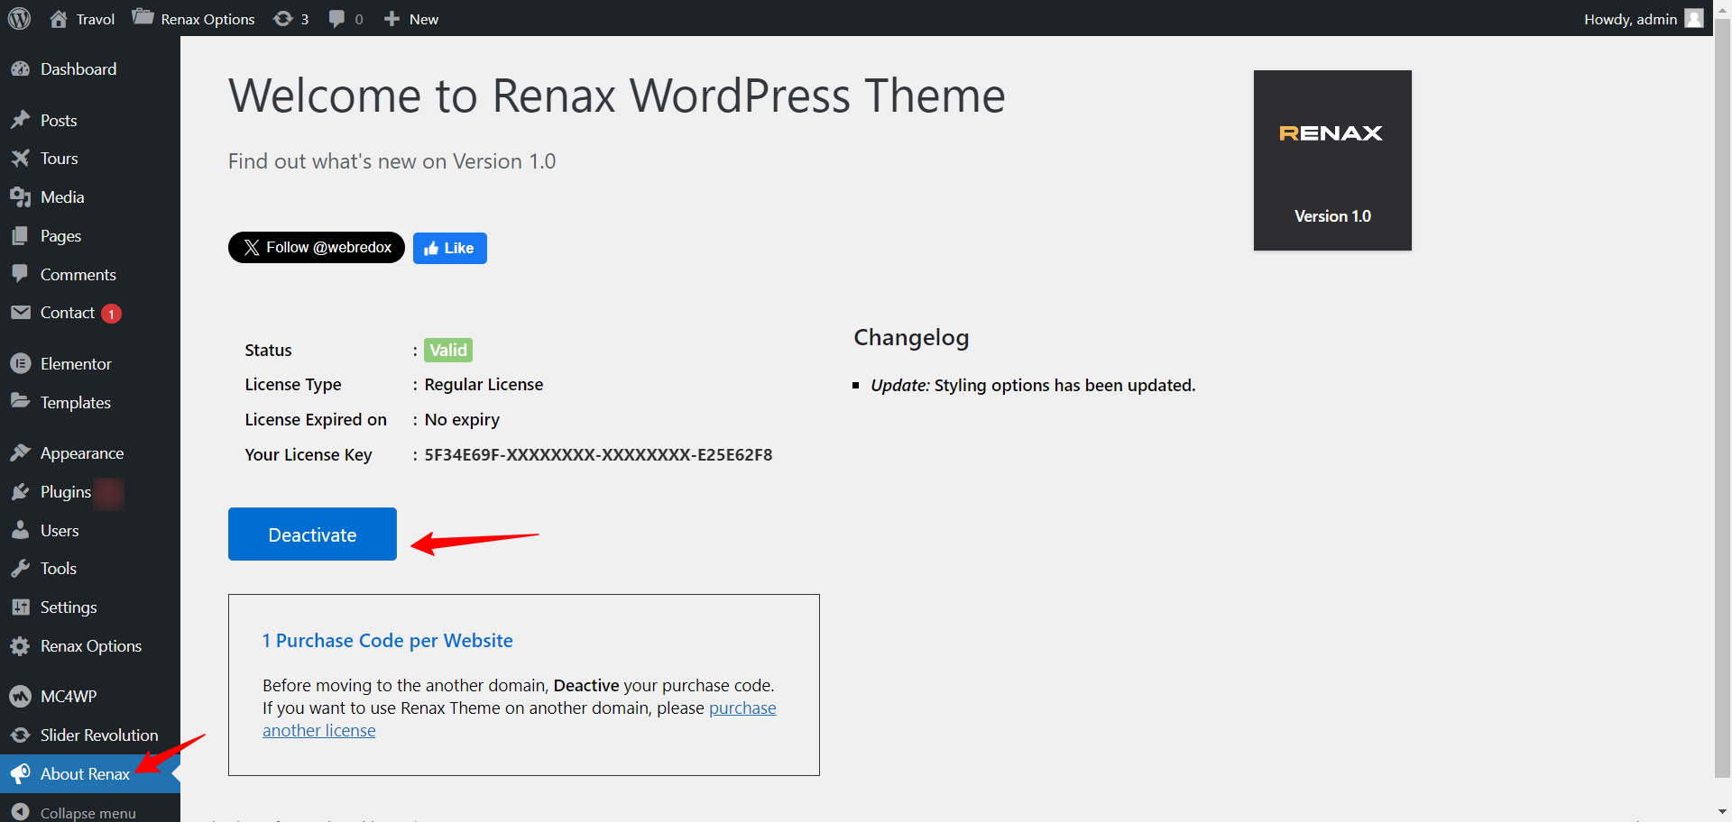The width and height of the screenshot is (1732, 822).
Task: Click the Tours airplane icon
Action: click(x=20, y=159)
